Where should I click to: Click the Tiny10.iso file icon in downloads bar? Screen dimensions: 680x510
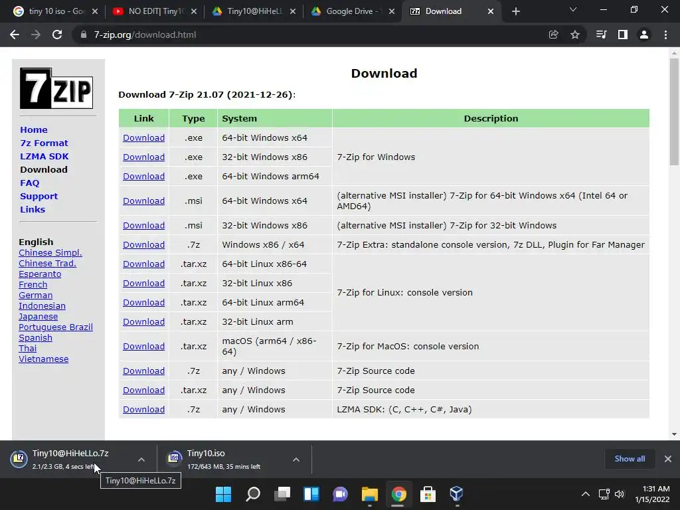[x=174, y=458]
